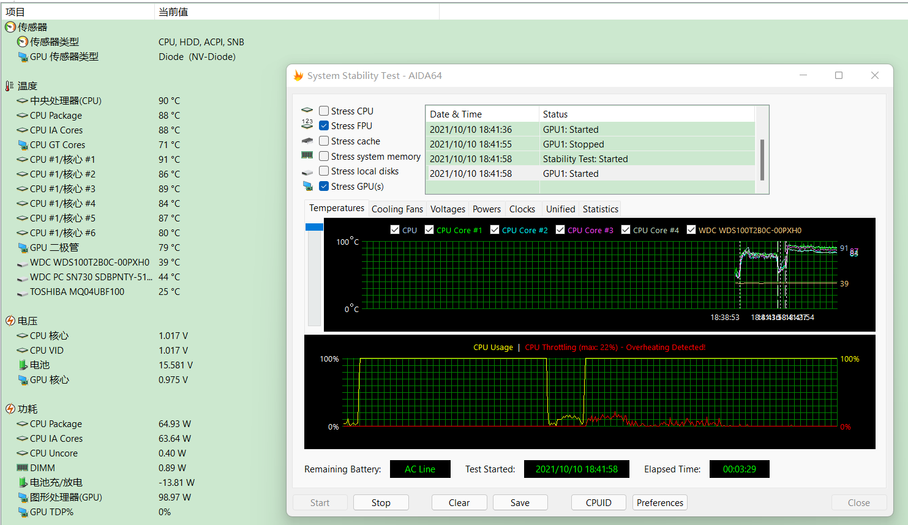Click the GPU TDP% icon

23,512
